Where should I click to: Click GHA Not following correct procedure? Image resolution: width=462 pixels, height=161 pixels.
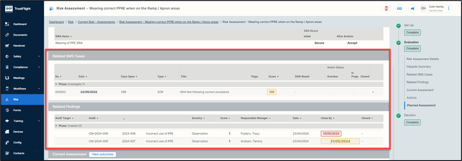point(205,92)
